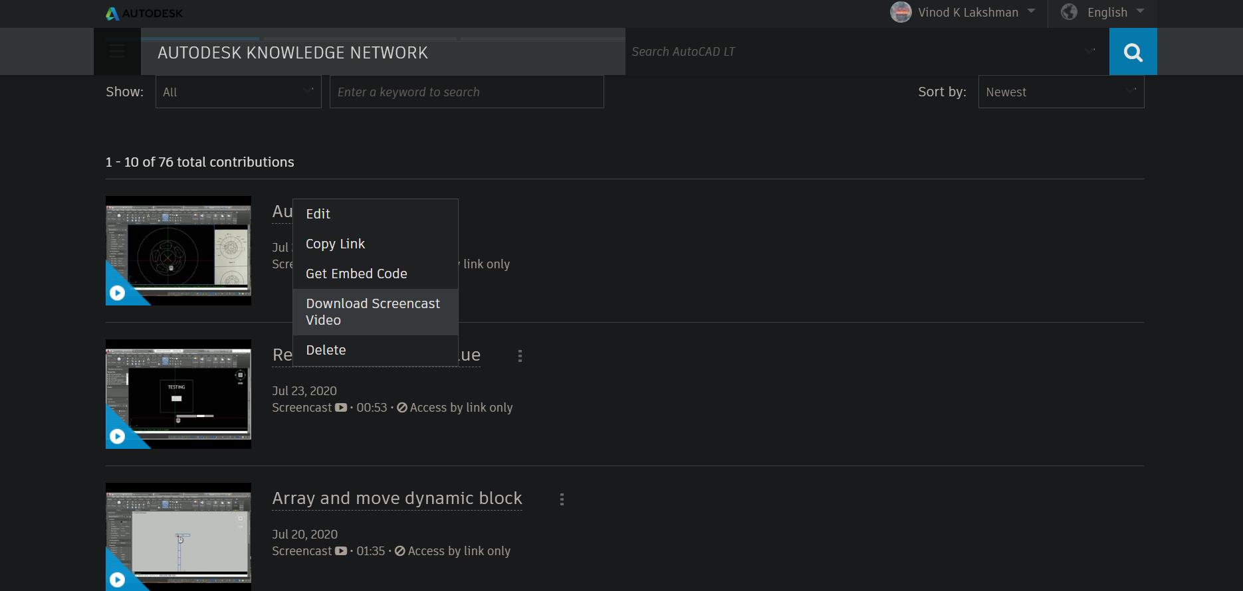Choose Download Screencast Video option
This screenshot has width=1243, height=591.
(373, 311)
